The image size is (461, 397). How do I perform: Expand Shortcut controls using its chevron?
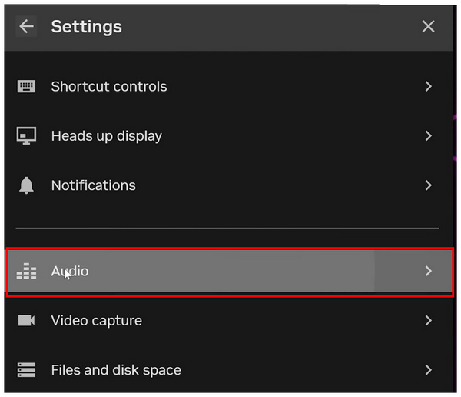[429, 87]
